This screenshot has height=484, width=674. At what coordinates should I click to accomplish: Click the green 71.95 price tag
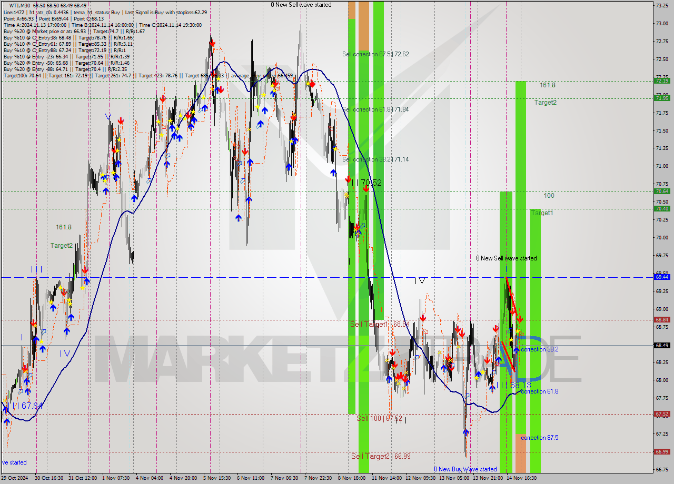(662, 98)
